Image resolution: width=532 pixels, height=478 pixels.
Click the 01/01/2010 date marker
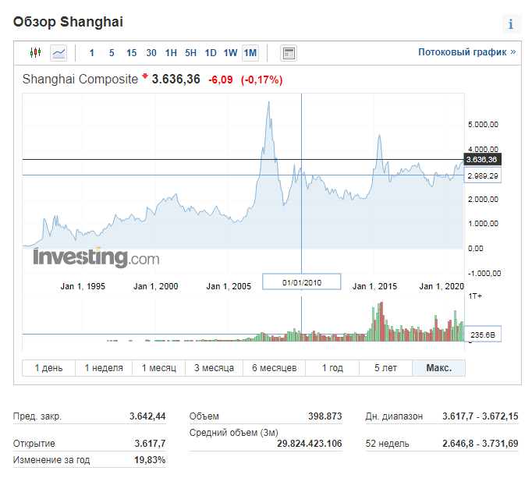coord(301,282)
